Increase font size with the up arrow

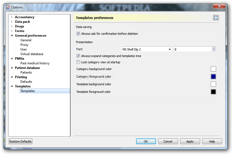point(214,48)
